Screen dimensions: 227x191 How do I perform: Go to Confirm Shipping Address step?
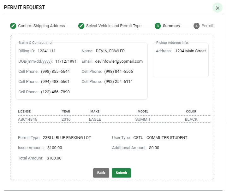point(41,26)
